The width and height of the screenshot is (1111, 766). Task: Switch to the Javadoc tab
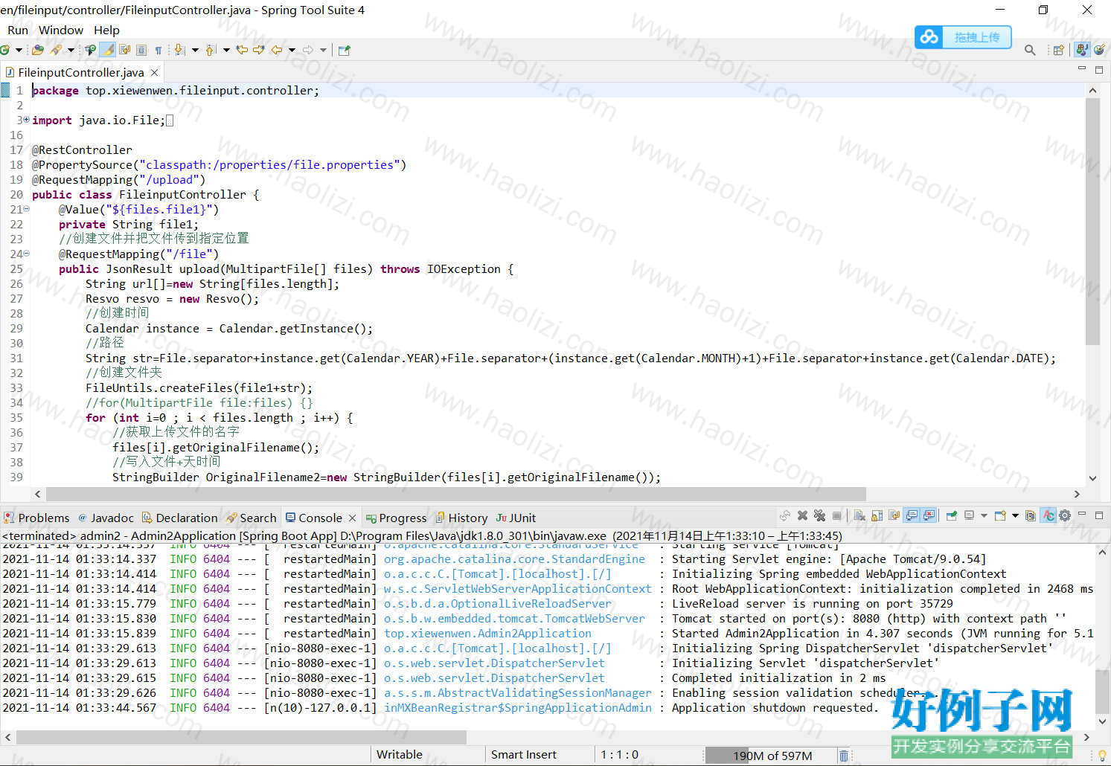coord(106,518)
